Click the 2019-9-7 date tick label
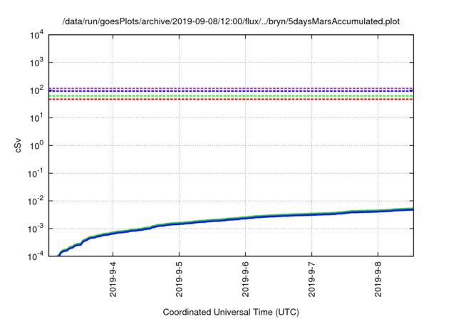This screenshot has width=456, height=319. coord(312,279)
